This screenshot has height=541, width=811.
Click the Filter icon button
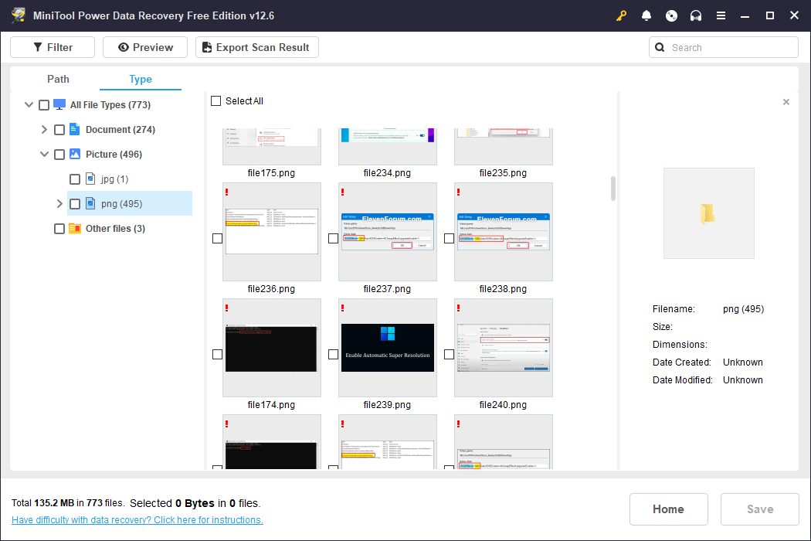(x=36, y=46)
